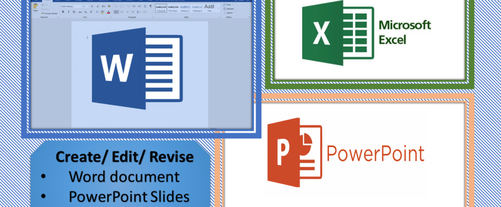Select the Format Painter tool
Viewport: 501px width, 207px height.
50,13
